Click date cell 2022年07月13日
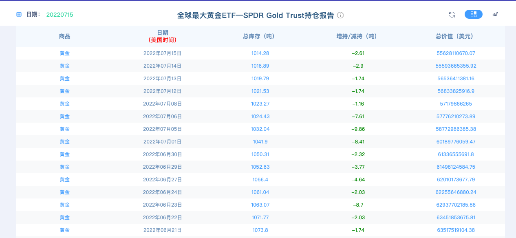Screen dimensions: 516x238 point(163,78)
